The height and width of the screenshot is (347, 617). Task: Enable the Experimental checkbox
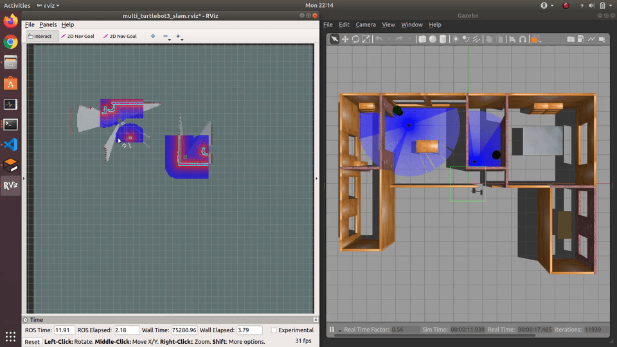274,330
